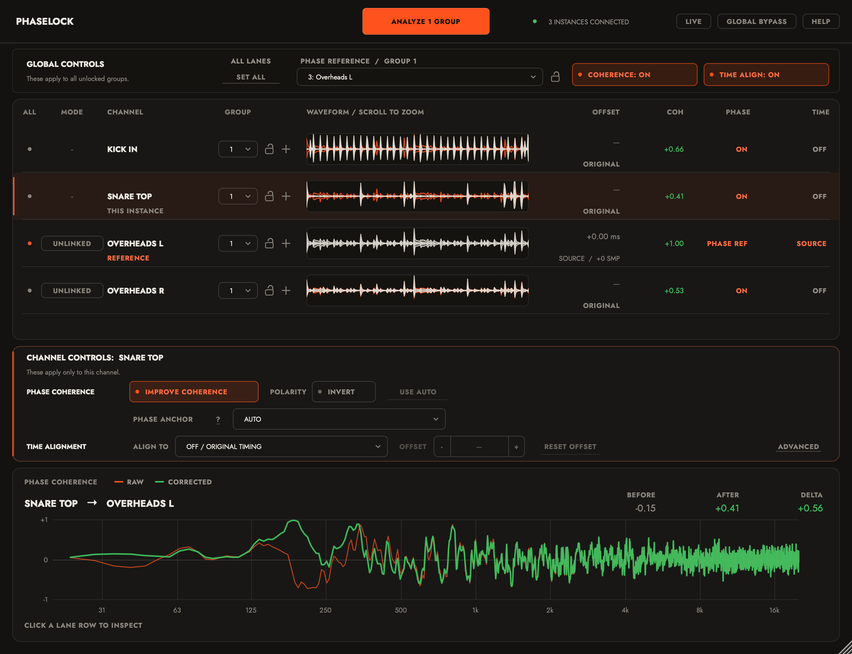Click the Overheads R row dot indicator
The image size is (852, 654).
30,290
